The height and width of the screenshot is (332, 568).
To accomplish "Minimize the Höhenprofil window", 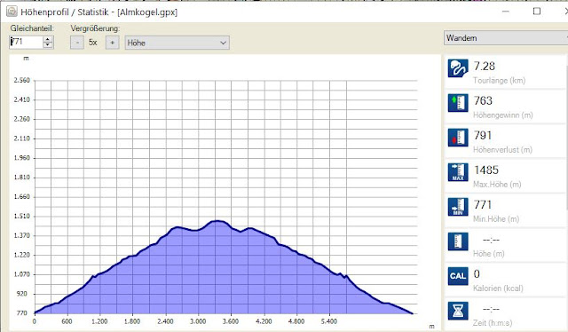I will tap(506, 12).
